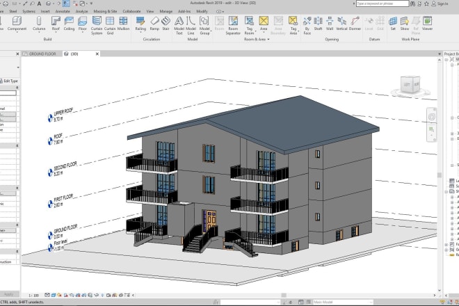Select the Curtain Grid tool

pos(110,25)
